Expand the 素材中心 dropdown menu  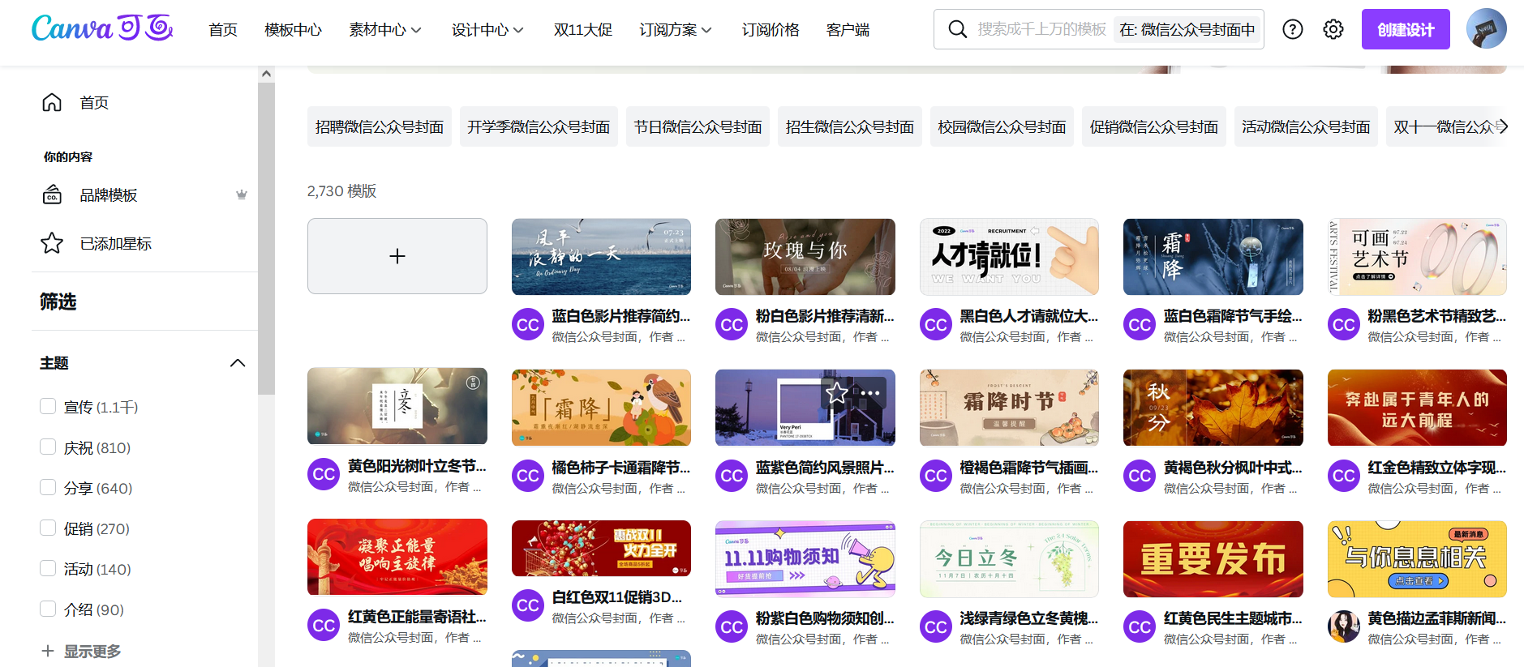(385, 30)
